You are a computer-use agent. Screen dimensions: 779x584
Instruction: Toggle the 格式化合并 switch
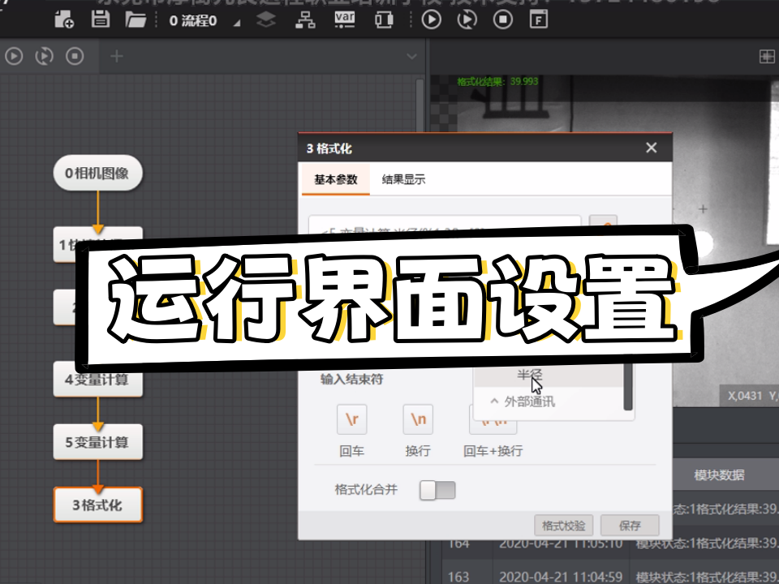437,490
